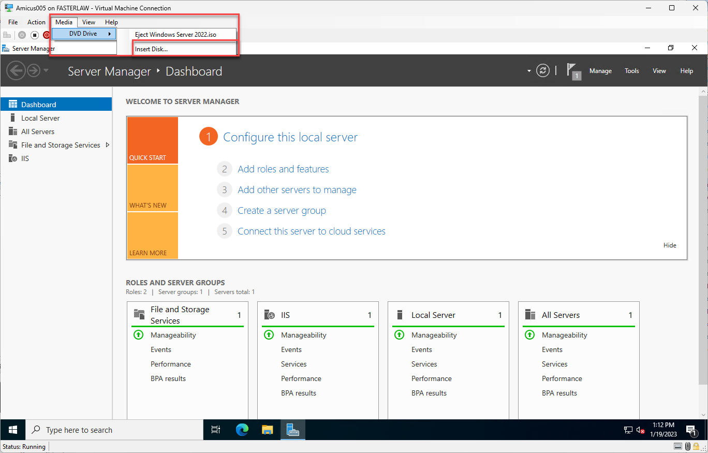
Task: Click the IIS icon in the sidebar
Action: (x=13, y=158)
